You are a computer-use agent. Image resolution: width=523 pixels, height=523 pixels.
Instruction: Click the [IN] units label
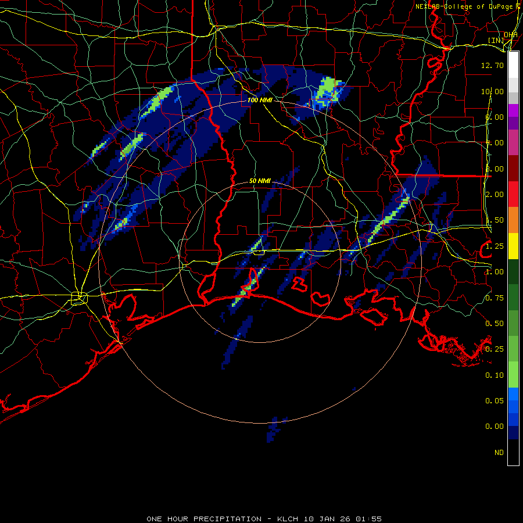496,40
